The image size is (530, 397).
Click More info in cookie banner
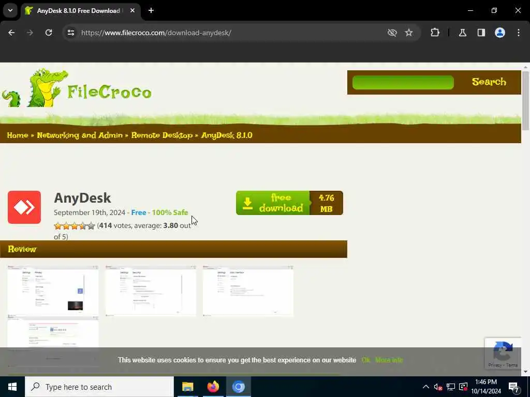click(389, 360)
